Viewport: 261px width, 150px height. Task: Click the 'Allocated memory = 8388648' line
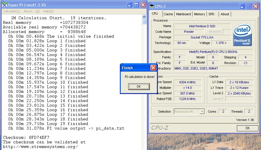(x=44, y=32)
